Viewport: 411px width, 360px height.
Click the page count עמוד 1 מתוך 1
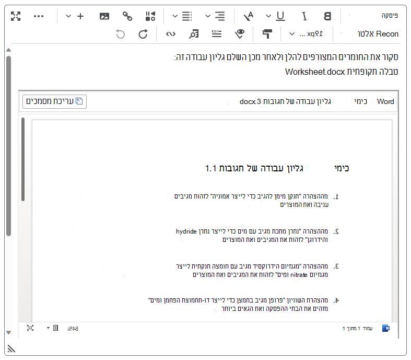click(357, 328)
